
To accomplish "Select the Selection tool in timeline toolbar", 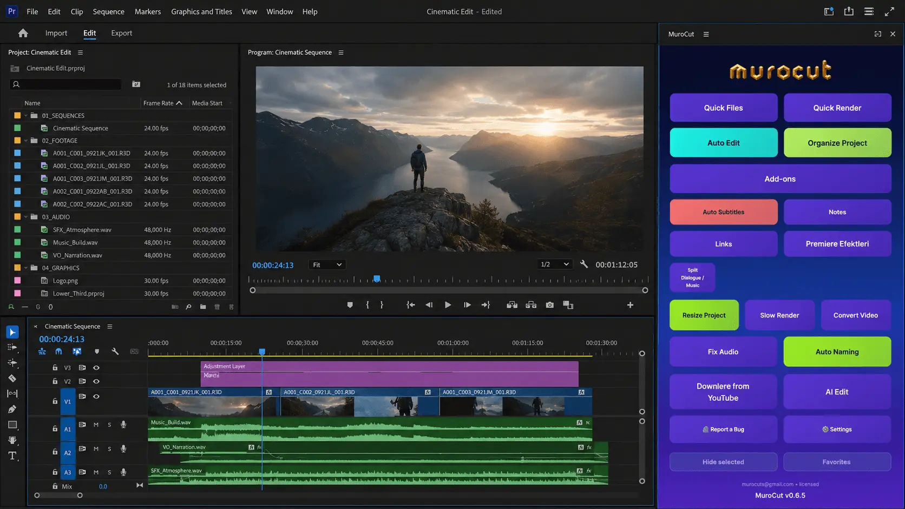I will tap(12, 332).
